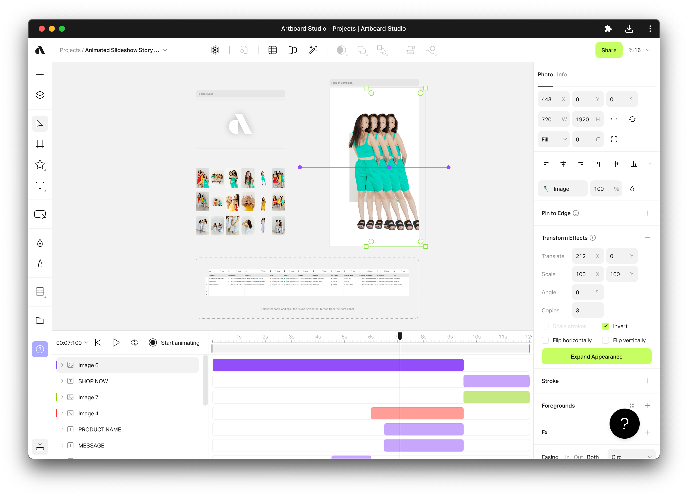Select the Frame artboard tool
This screenshot has height=496, width=688.
pyautogui.click(x=40, y=144)
